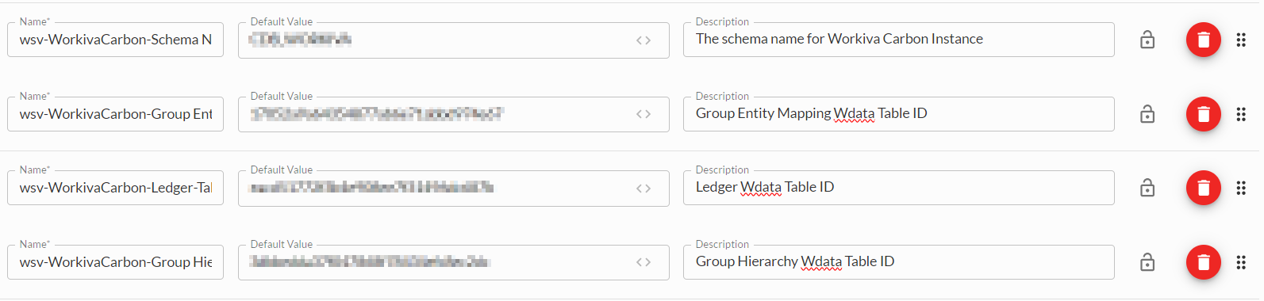Toggle the lock for Group Entity Mapping row
This screenshot has height=301, width=1264.
click(x=1147, y=114)
